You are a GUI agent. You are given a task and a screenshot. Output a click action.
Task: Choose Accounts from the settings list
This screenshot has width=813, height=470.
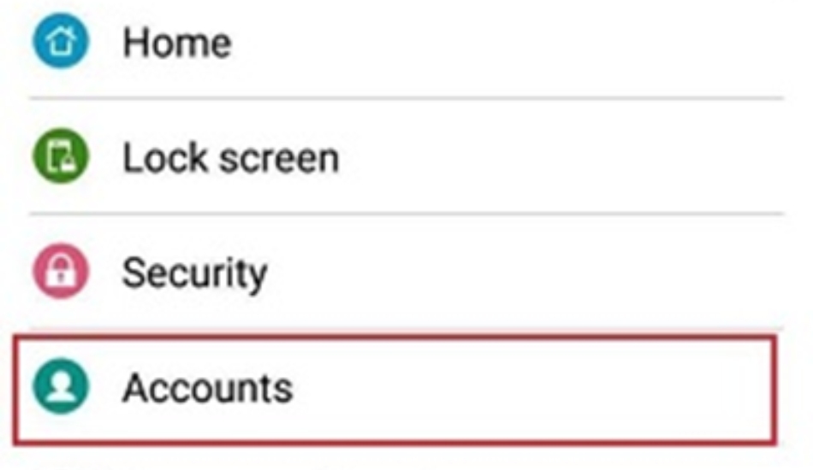point(395,390)
